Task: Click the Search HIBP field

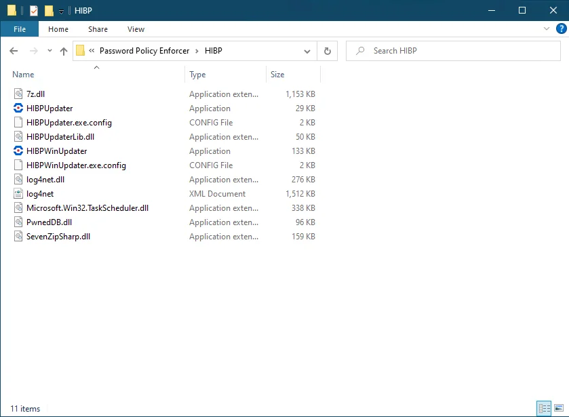Action: tap(453, 51)
